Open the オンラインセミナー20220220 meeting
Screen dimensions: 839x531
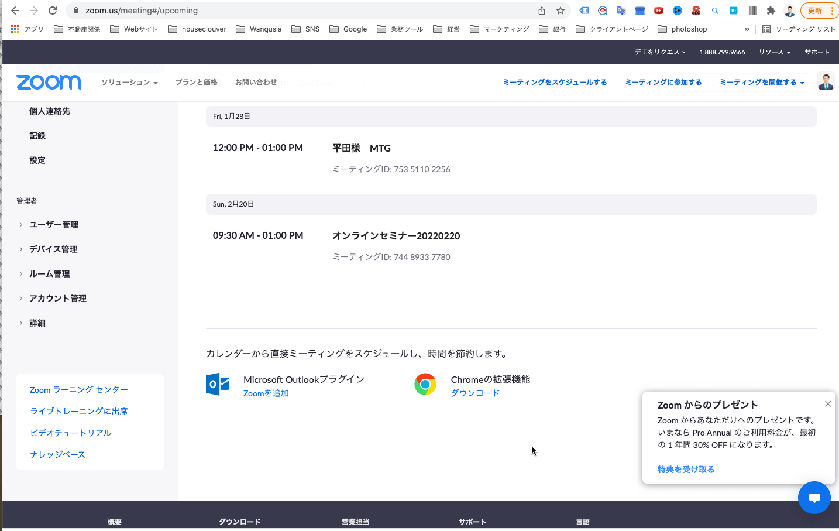pos(396,236)
